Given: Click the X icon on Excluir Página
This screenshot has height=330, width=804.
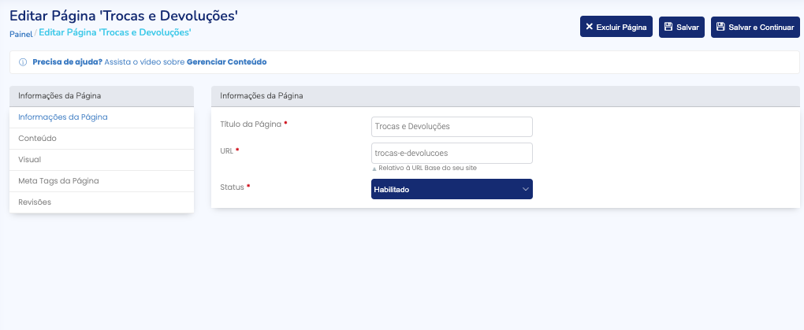Looking at the screenshot, I should coord(590,27).
